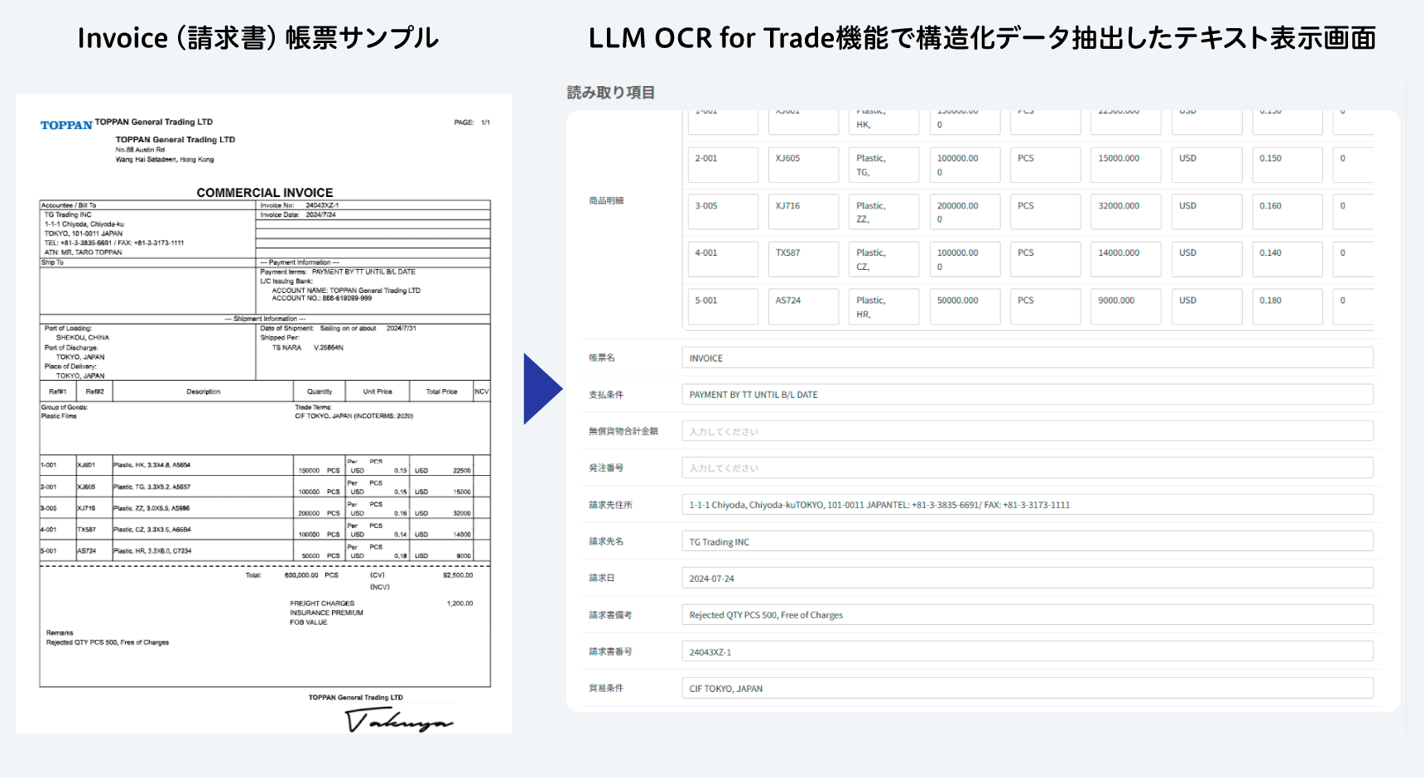1425x778 pixels.
Task: Select the XJ605 cell in the item table
Action: pos(803,164)
